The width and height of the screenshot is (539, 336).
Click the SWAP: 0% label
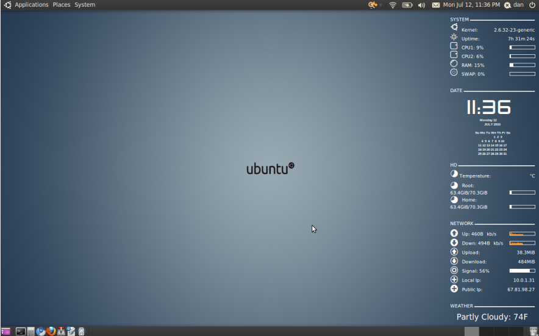coord(473,74)
